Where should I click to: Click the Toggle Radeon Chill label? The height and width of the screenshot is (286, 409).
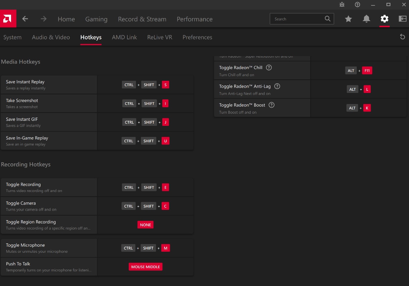pos(241,68)
